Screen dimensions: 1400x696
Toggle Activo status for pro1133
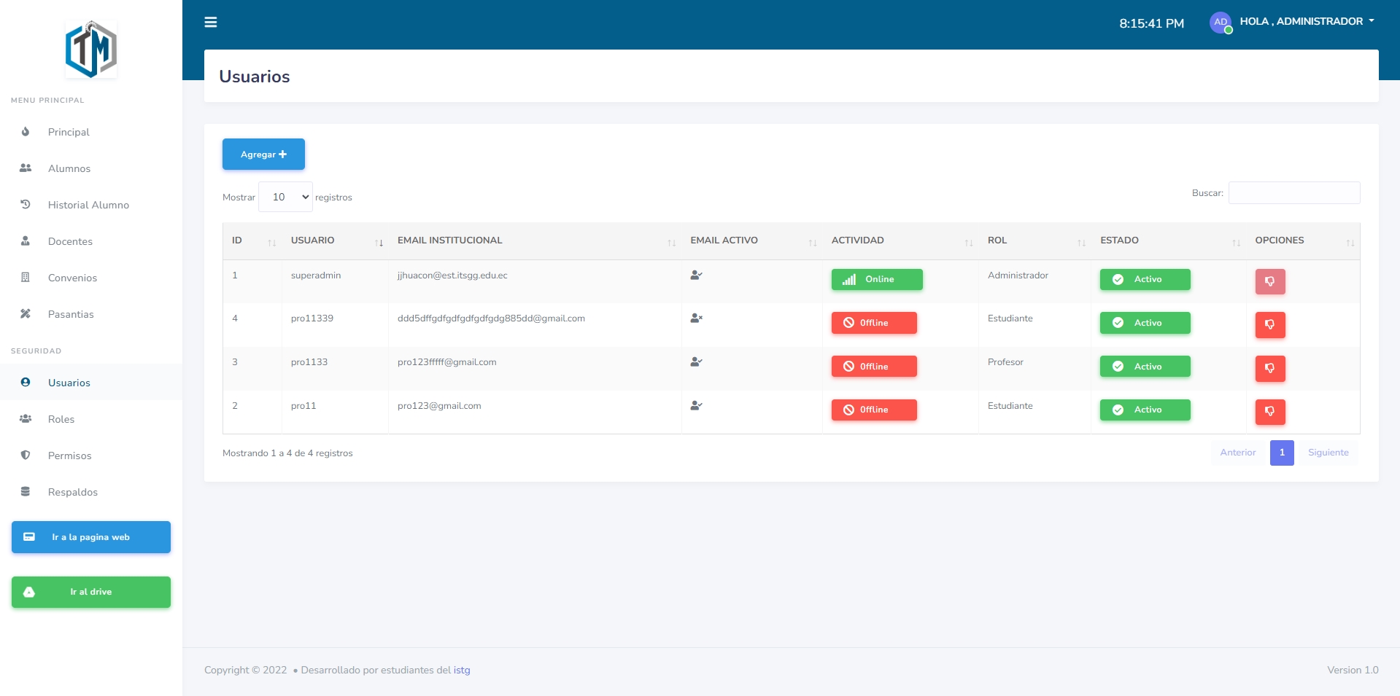tap(1145, 367)
